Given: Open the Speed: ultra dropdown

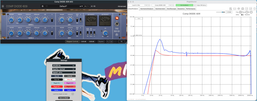Looking at the screenshot, I should tap(64, 73).
